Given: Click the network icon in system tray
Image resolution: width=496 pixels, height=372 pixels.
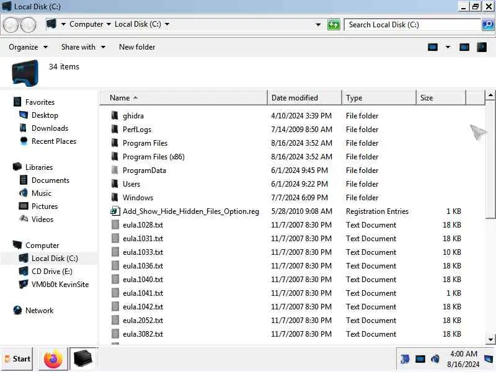Looking at the screenshot, I should (x=420, y=359).
